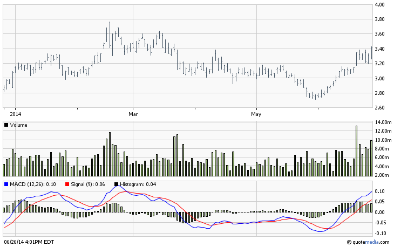Image resolution: width=394 pixels, height=247 pixels.
Task: Click the 0.00 MACD axis label
Action: 379,212
